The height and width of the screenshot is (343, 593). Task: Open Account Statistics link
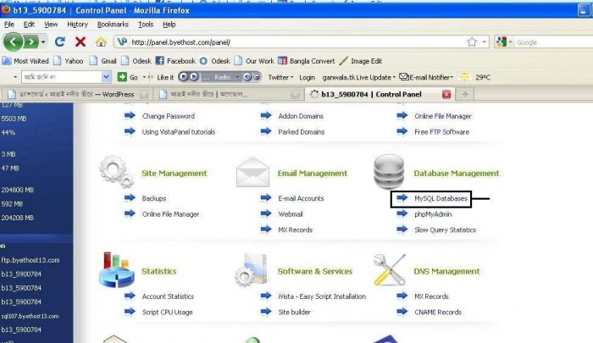pyautogui.click(x=168, y=296)
